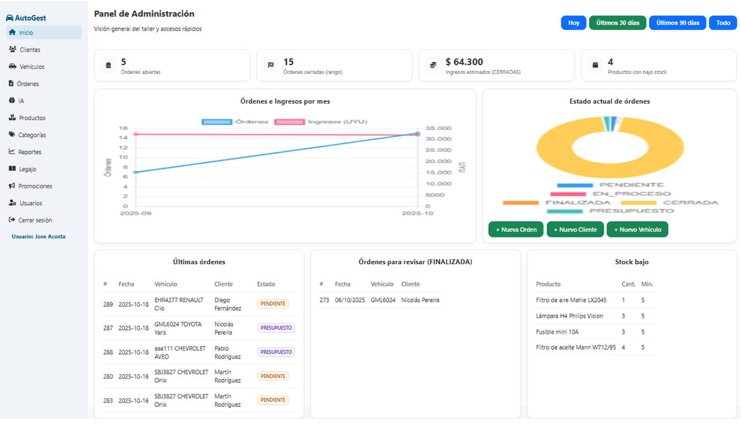Click PENDIENTE blue legend color swatch
This screenshot has width=741, height=448.
574,185
